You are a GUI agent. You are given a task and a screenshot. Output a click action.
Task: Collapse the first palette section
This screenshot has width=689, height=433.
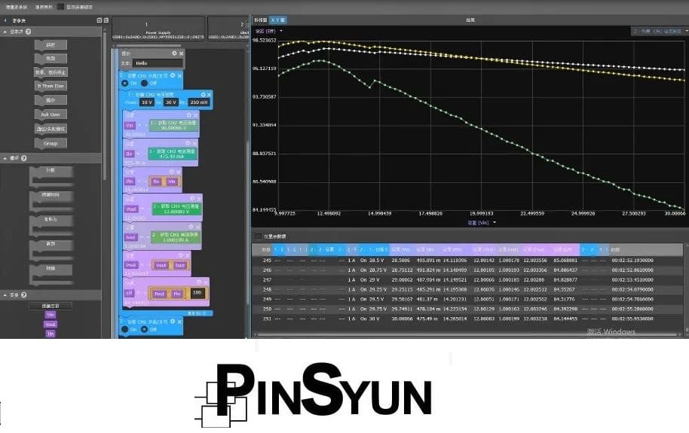[5, 32]
